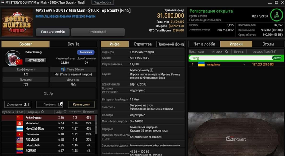Click the refresh icon next to Продавцы
Viewport: 285px width, 156px height.
pyautogui.click(x=42, y=112)
